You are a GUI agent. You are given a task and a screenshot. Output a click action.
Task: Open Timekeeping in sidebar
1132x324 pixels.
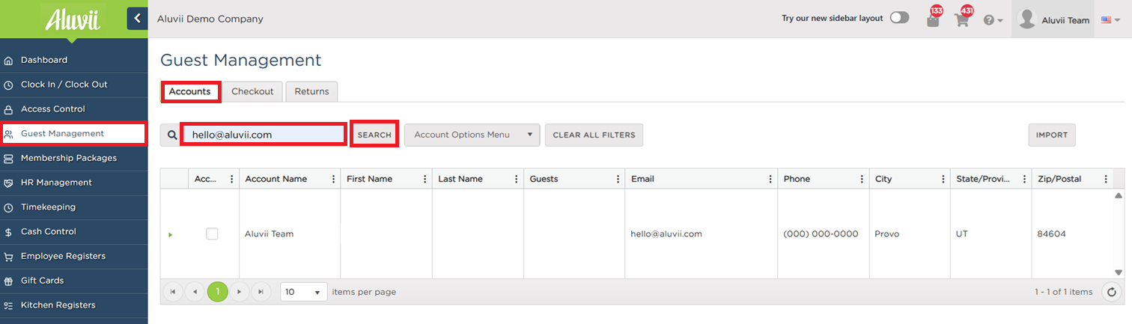point(73,207)
